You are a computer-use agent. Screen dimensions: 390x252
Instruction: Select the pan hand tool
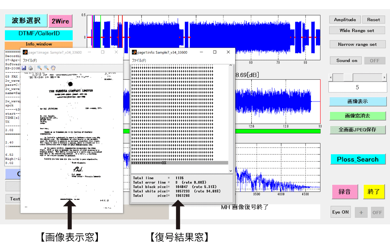[53, 68]
